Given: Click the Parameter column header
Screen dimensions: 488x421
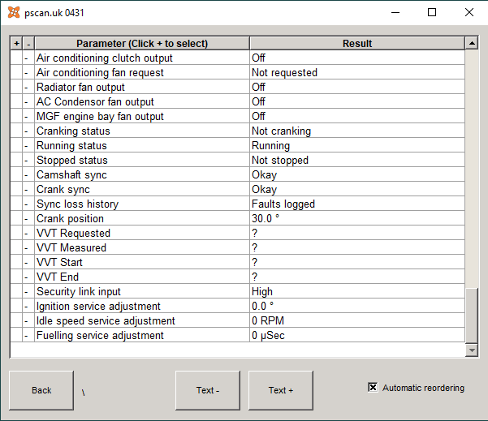Looking at the screenshot, I should point(142,43).
